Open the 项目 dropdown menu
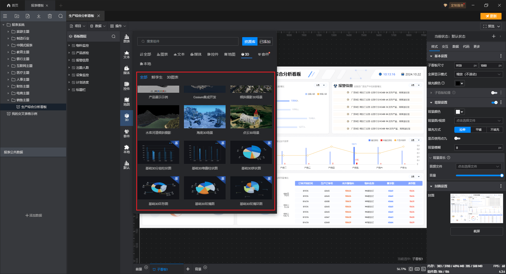 point(77,26)
